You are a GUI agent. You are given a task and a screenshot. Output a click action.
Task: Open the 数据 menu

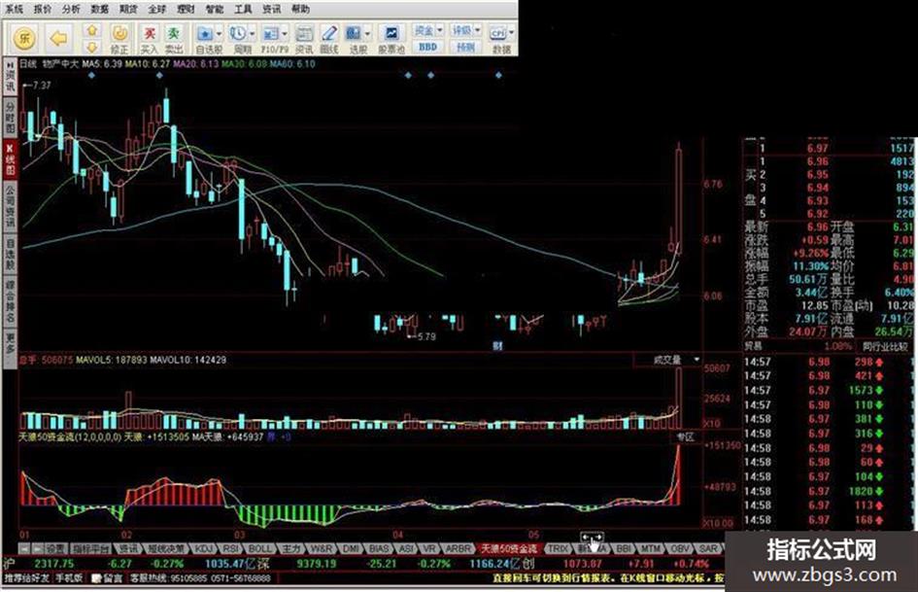100,9
